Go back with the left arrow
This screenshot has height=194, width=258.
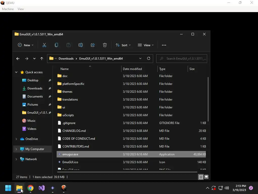coord(18,59)
